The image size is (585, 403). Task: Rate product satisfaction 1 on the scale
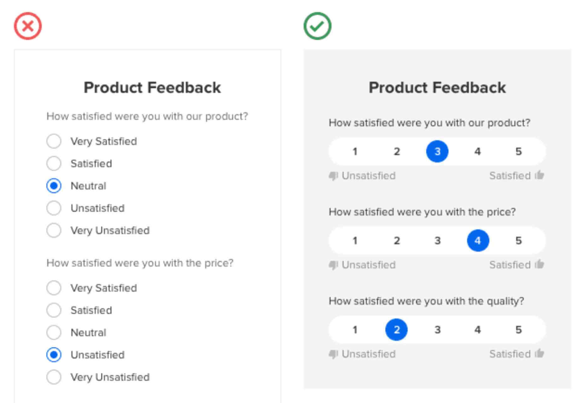[355, 151]
